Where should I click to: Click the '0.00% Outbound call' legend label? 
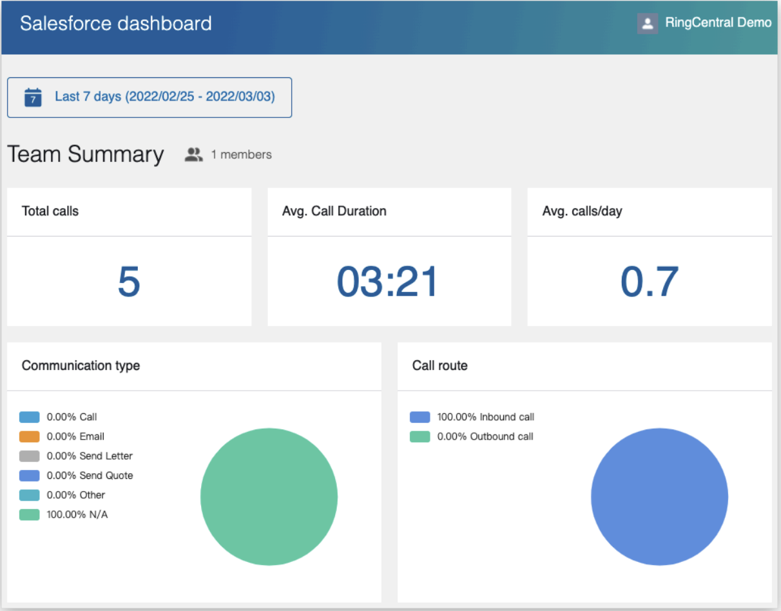click(485, 436)
